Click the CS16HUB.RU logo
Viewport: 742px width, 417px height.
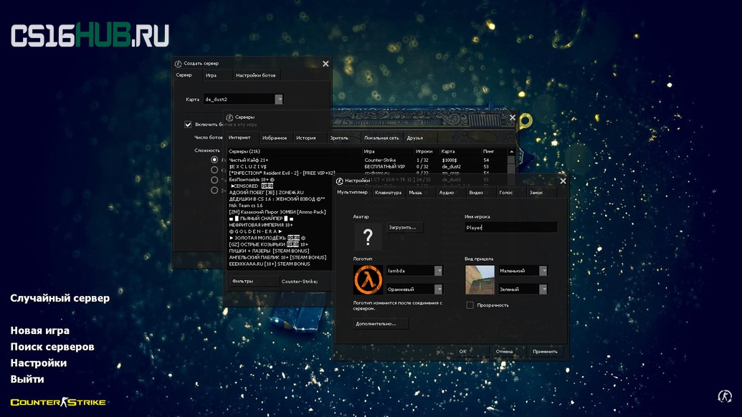(x=90, y=35)
